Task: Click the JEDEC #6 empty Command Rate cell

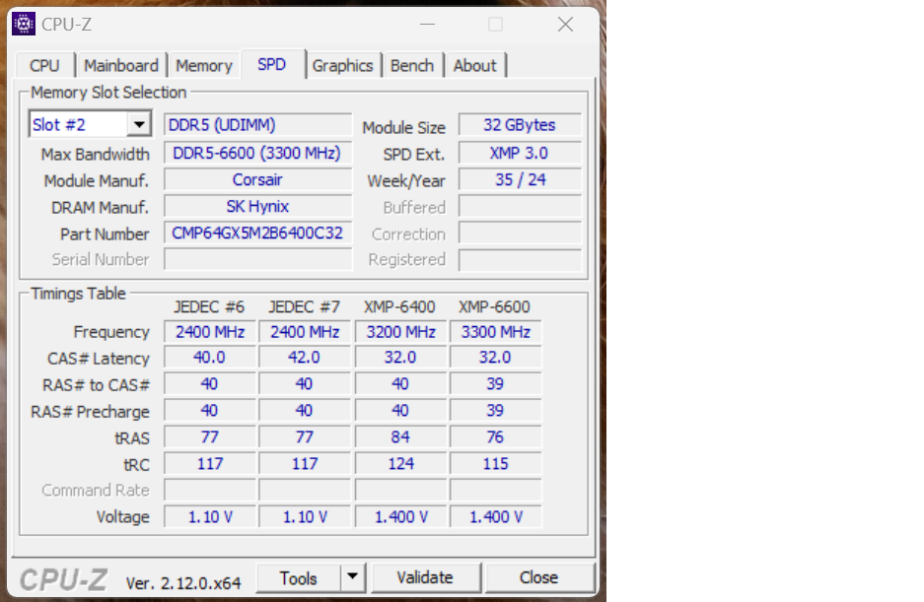Action: tap(210, 490)
